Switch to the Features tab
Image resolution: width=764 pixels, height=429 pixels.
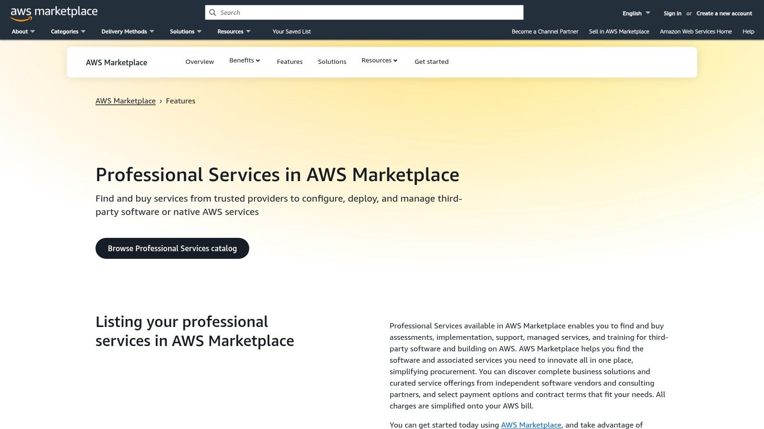point(289,61)
